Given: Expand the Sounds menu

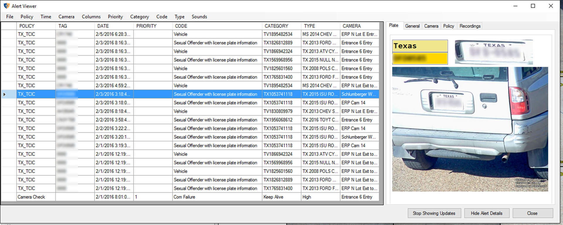Looking at the screenshot, I should (199, 17).
